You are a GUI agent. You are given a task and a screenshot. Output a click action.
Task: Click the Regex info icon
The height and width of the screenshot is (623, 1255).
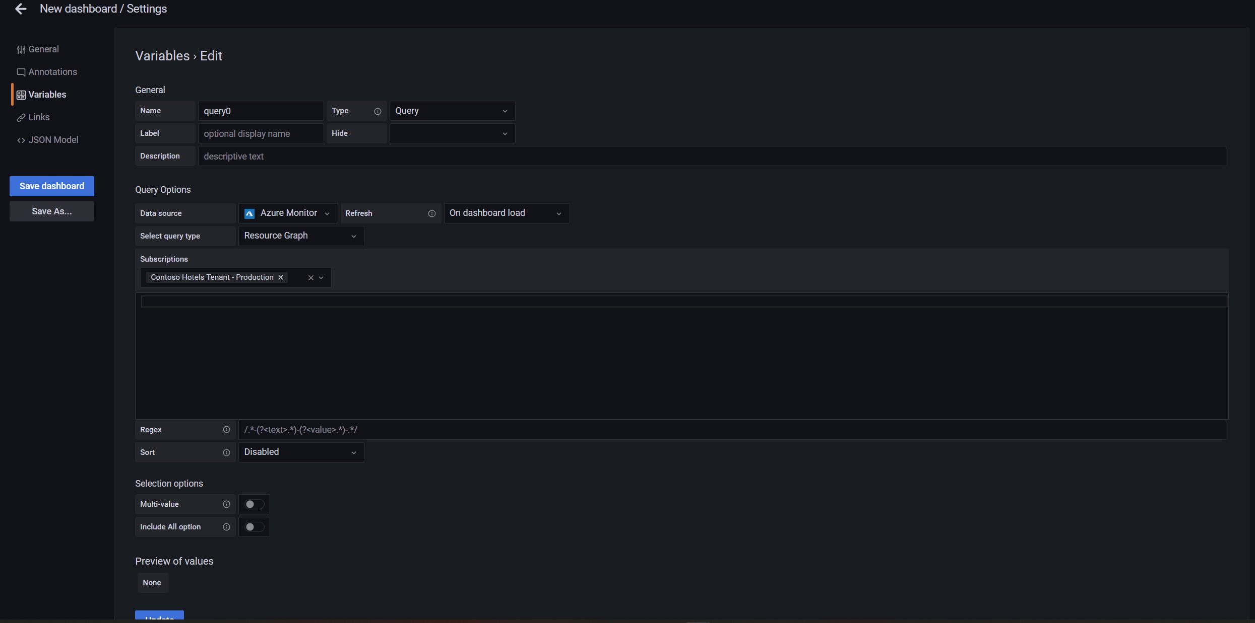click(226, 430)
